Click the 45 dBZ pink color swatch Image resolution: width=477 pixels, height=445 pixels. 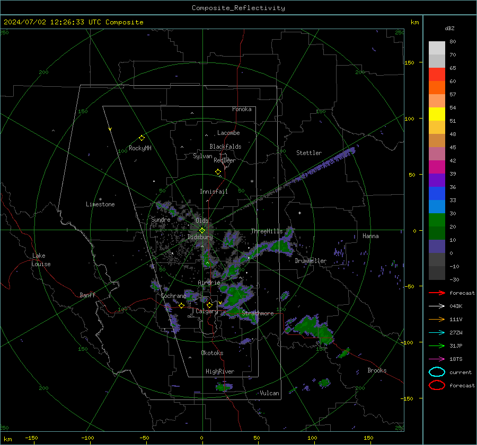[x=437, y=153]
